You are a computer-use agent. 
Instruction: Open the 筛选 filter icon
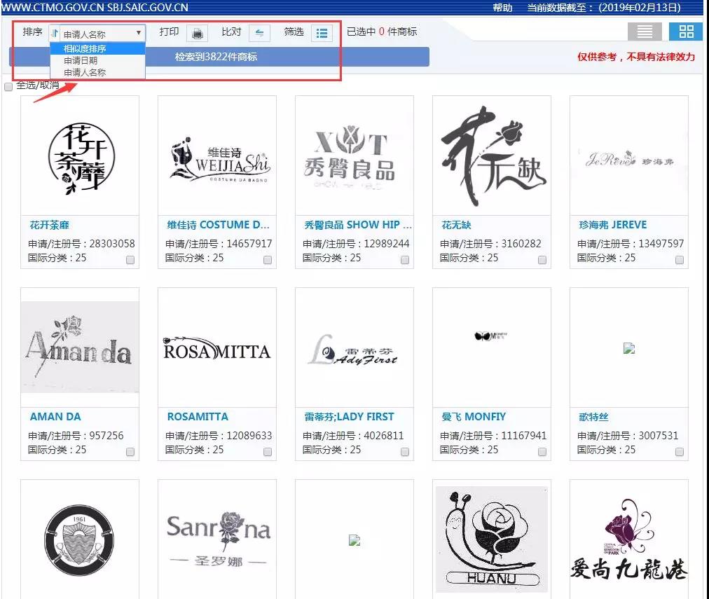(x=321, y=32)
